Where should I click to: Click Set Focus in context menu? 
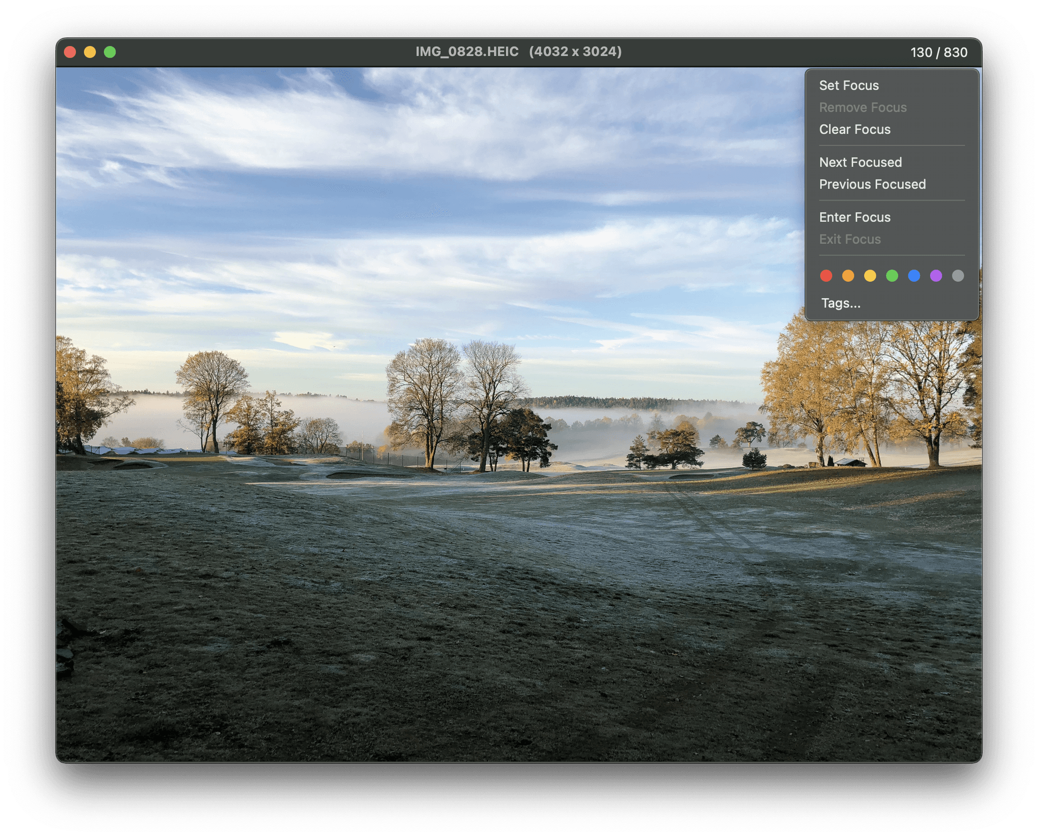point(848,86)
